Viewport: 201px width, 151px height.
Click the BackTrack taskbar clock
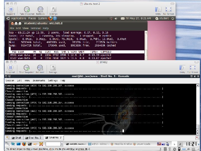[191, 144]
